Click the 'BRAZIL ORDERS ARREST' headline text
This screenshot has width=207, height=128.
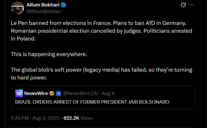click(92, 102)
